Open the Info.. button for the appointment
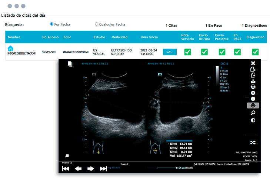Screen dimensions: 270x180 (x=170, y=52)
